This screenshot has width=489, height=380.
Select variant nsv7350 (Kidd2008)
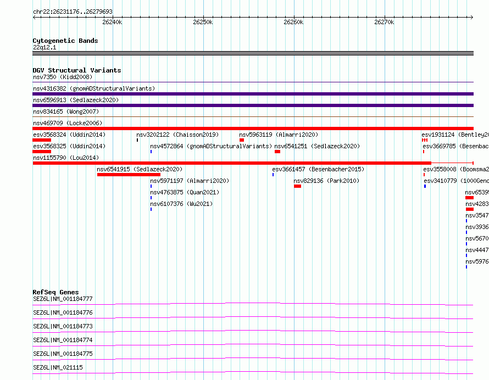click(63, 77)
